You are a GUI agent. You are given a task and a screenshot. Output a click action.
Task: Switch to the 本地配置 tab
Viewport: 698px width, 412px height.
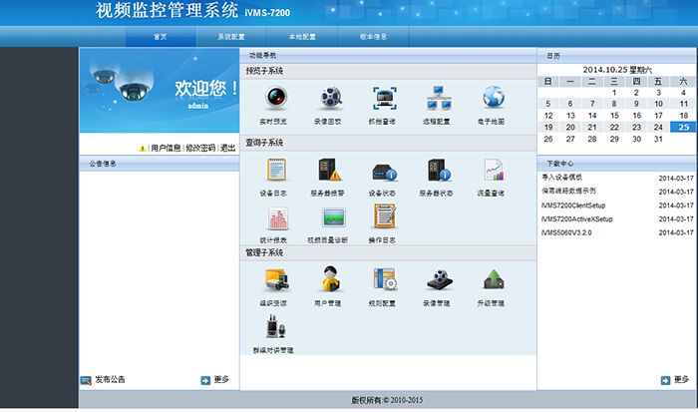click(302, 36)
